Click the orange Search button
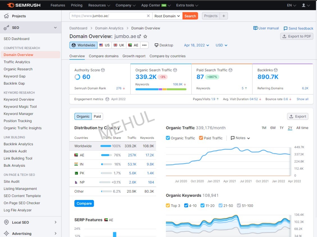Image resolution: width=317 pixels, height=237 pixels. click(190, 16)
